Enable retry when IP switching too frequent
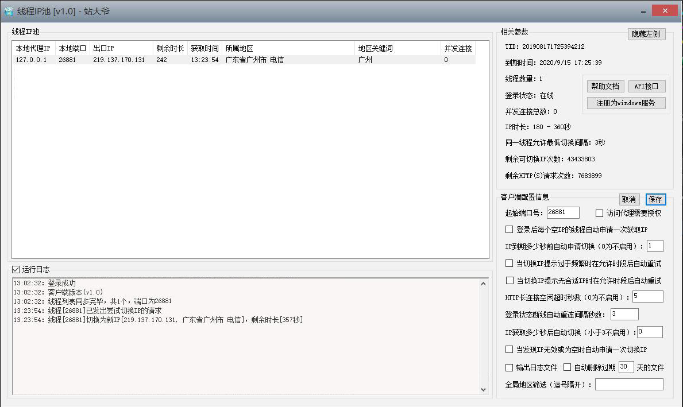Image resolution: width=683 pixels, height=407 pixels. [x=509, y=263]
